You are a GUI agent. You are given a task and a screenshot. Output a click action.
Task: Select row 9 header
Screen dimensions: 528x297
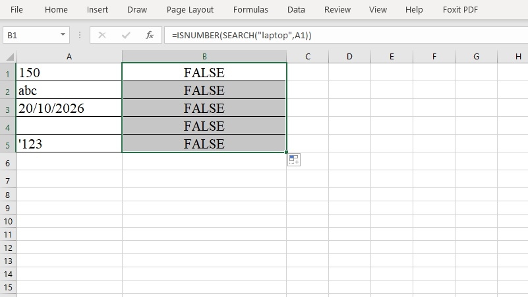[8, 208]
